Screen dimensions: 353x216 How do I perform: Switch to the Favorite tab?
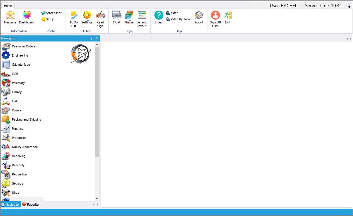(31, 205)
